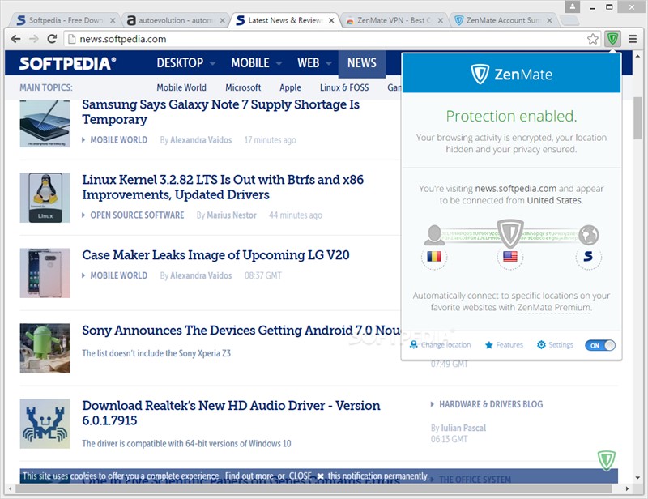Image resolution: width=648 pixels, height=499 pixels.
Task: Switch to the autoevolution tab
Action: coord(176,20)
